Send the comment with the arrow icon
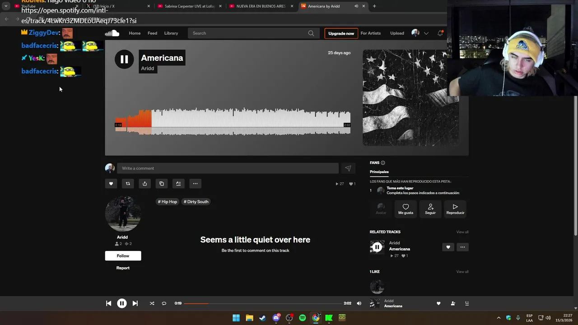The width and height of the screenshot is (578, 325). click(348, 168)
